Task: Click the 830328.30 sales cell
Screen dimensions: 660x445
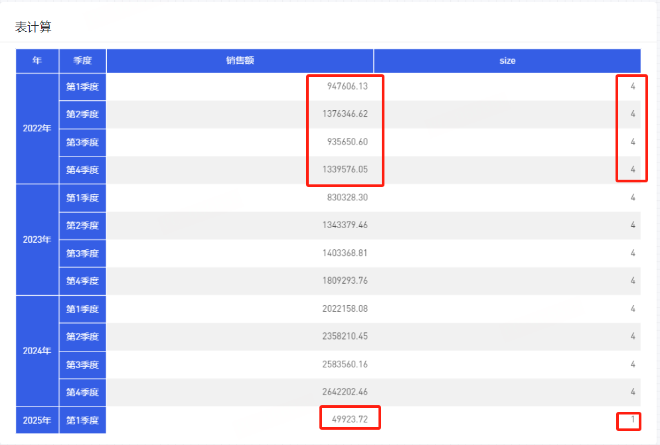Action: [347, 198]
